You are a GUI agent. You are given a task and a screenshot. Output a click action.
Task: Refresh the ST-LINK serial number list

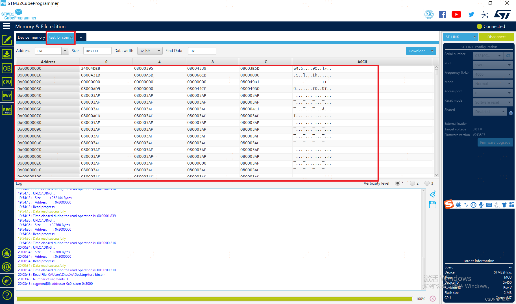[x=508, y=56]
